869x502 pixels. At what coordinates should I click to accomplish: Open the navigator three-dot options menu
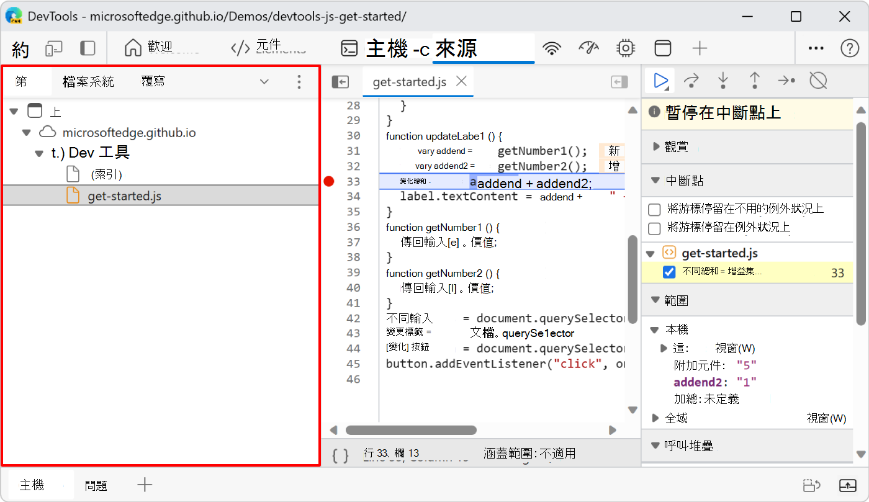click(299, 81)
